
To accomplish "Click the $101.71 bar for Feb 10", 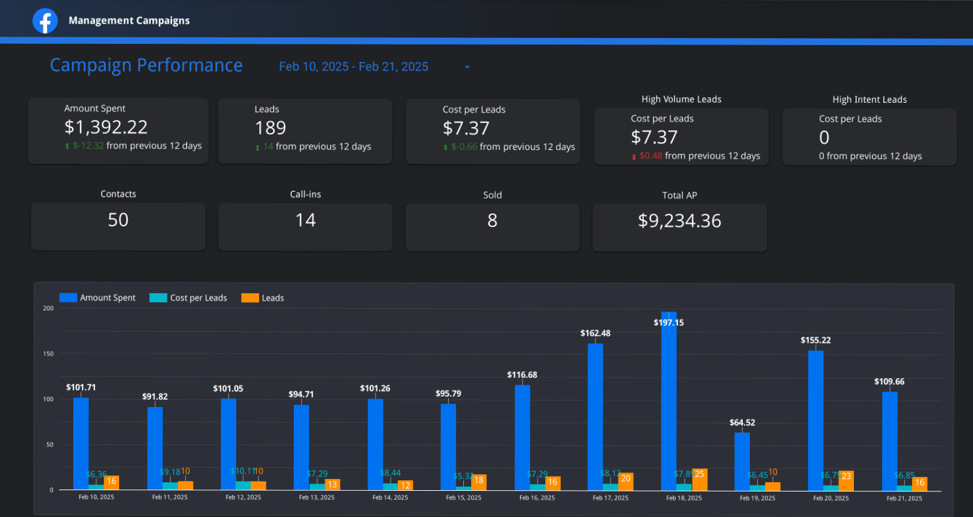I will [x=81, y=444].
